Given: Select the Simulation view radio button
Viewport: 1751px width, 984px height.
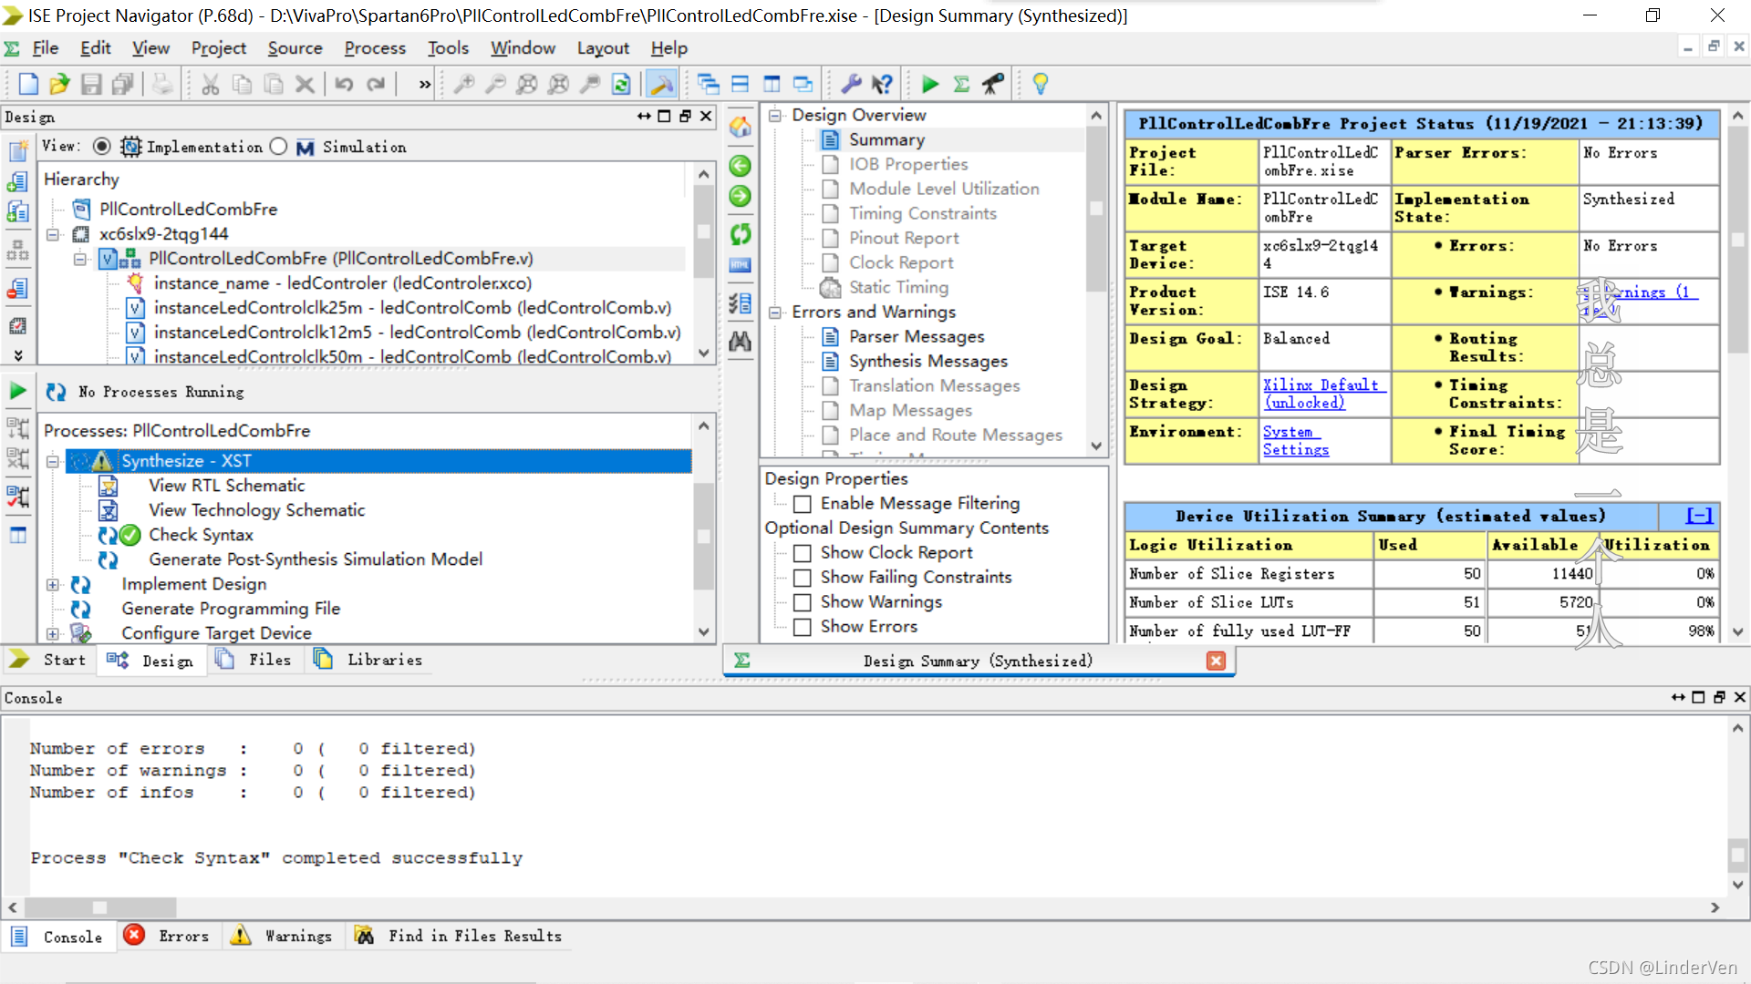Looking at the screenshot, I should click(x=279, y=147).
